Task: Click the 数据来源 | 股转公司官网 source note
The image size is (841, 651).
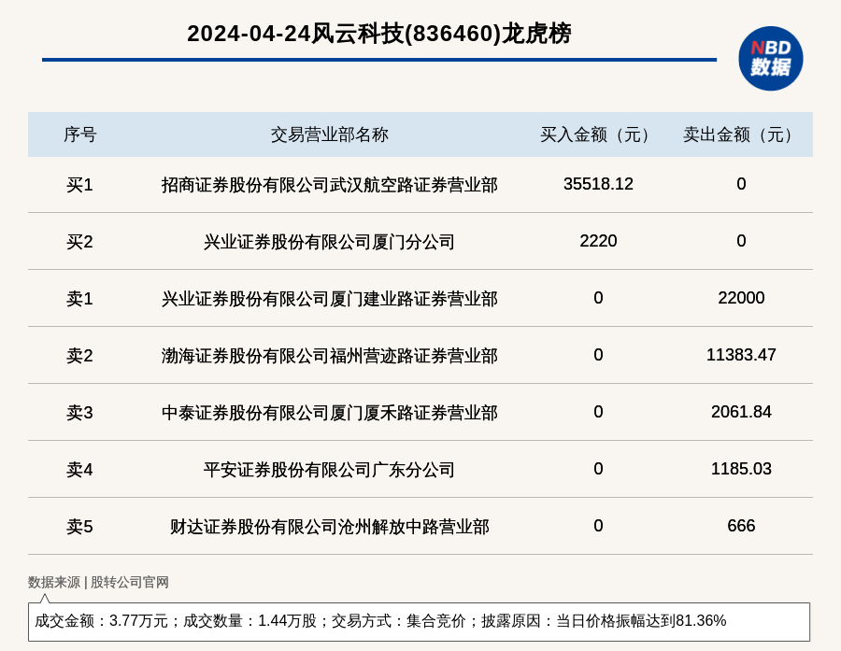Action: coord(98,582)
